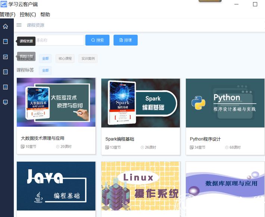Click the home icon in the sidebar

[5, 26]
